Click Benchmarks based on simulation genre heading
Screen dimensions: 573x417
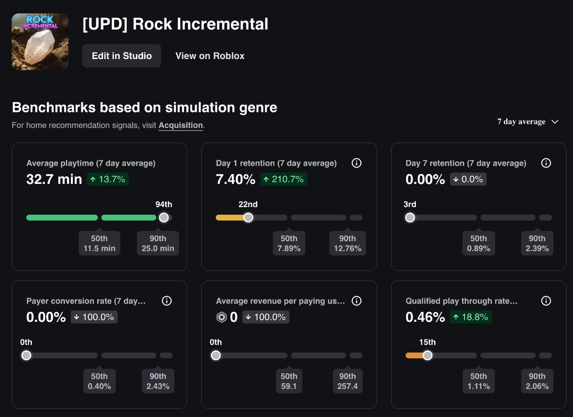[145, 107]
